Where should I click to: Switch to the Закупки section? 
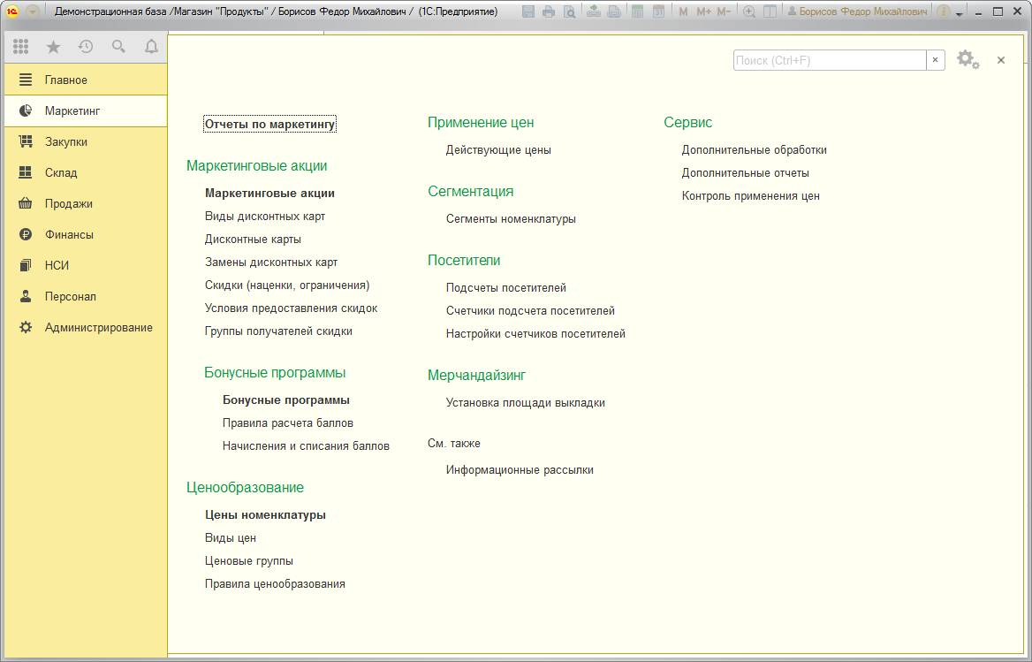point(86,141)
